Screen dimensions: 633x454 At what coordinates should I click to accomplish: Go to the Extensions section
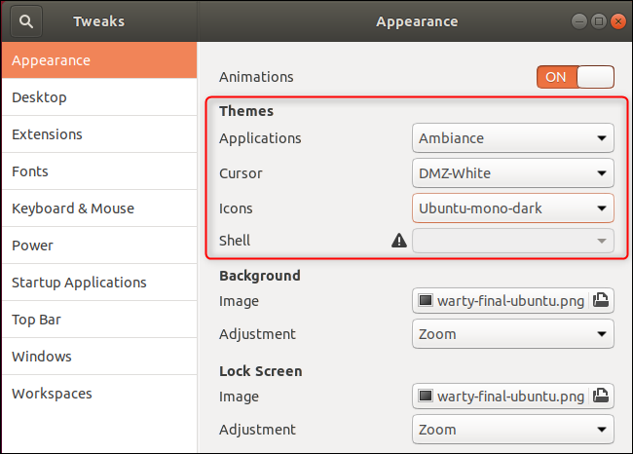pos(47,134)
